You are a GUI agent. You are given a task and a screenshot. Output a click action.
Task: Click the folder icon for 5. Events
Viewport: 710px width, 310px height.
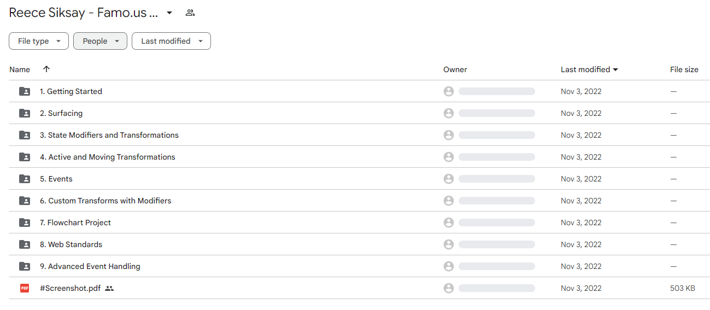coord(25,179)
